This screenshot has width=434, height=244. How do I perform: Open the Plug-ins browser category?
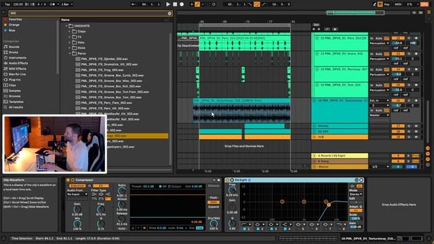[x=14, y=79]
